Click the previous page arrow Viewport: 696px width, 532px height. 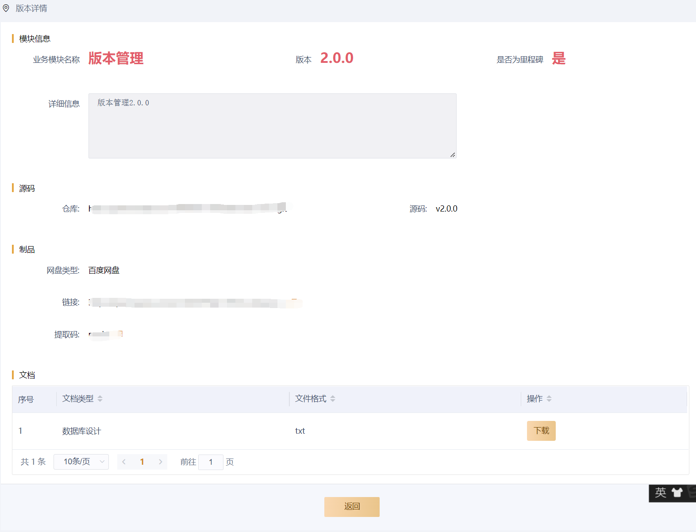tap(124, 462)
